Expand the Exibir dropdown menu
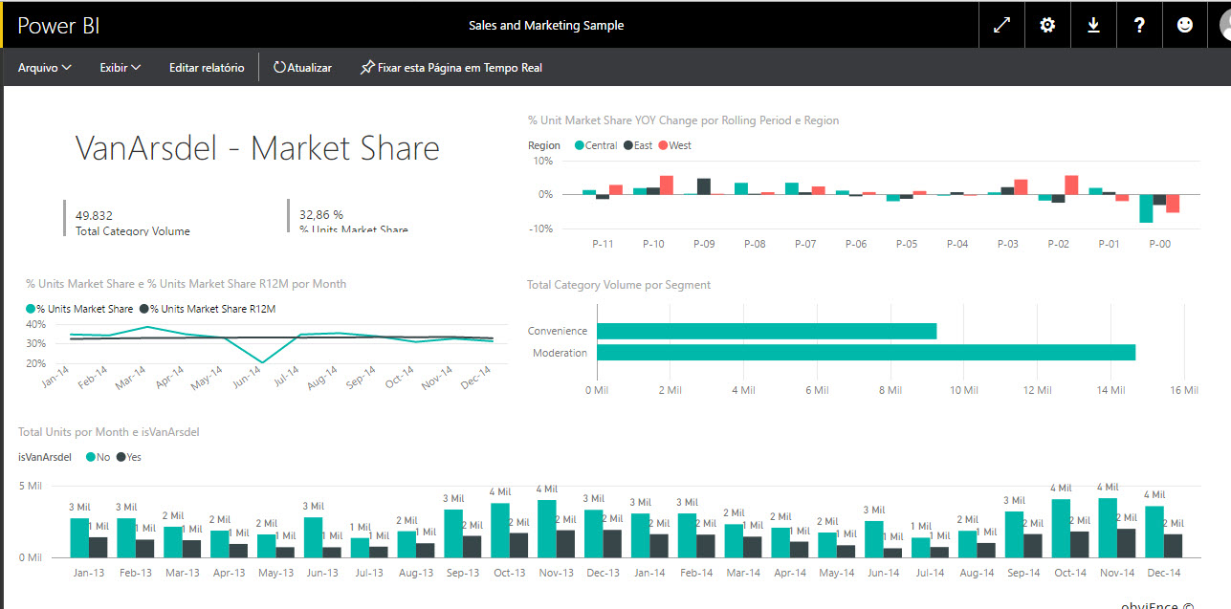1231x609 pixels. (121, 68)
